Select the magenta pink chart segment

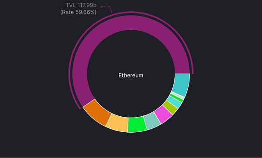pos(163,114)
